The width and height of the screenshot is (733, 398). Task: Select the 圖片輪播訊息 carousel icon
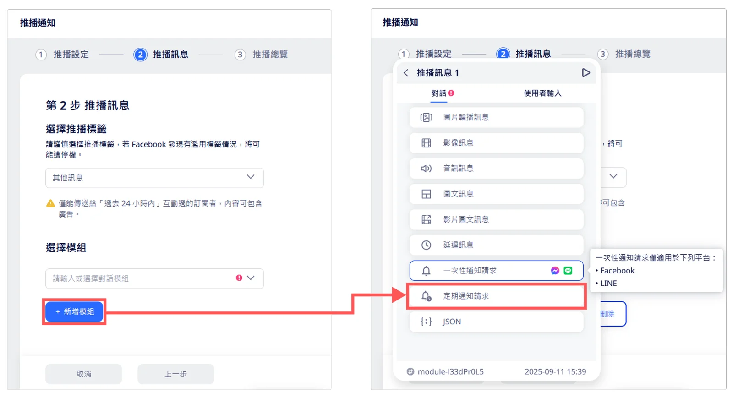click(426, 117)
